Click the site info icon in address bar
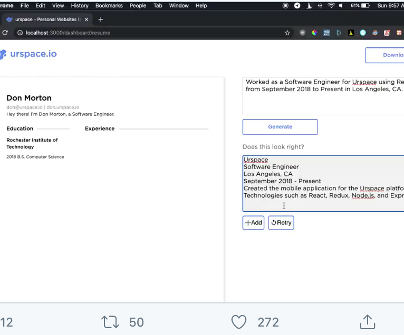This screenshot has height=335, width=404. click(20, 33)
